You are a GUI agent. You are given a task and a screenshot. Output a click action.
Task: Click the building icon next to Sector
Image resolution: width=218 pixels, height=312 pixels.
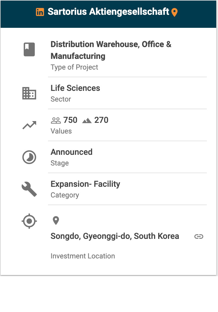point(29,93)
